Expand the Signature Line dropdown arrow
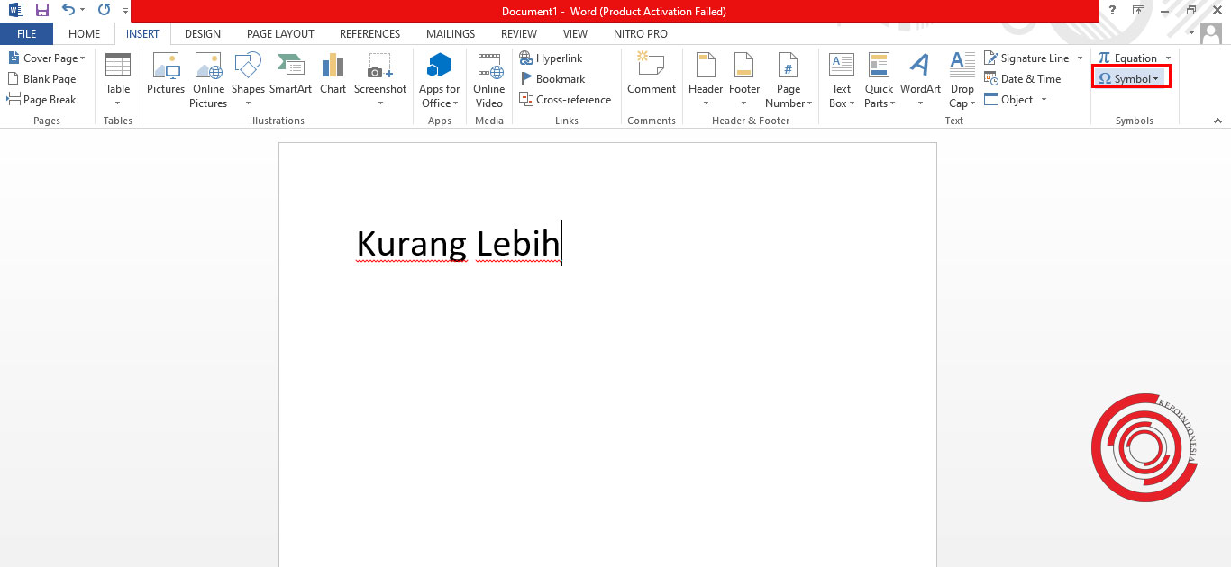1231x567 pixels. click(1081, 58)
